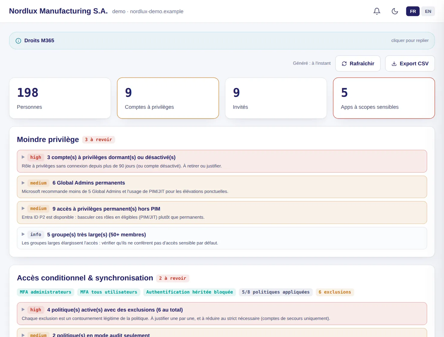Viewport: 444px width, 337px height.
Task: Open the Comptes à privilèges card
Action: coord(168,98)
